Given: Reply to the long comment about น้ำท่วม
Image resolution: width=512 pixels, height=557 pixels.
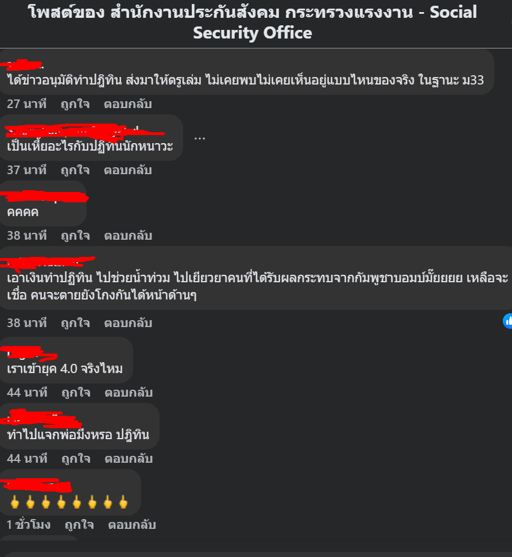Looking at the screenshot, I should pos(128,323).
